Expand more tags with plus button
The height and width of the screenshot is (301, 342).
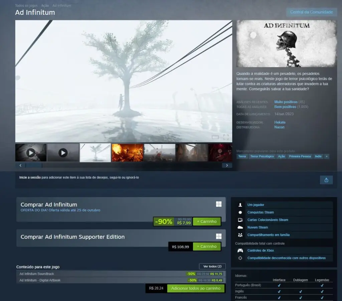coord(327,156)
